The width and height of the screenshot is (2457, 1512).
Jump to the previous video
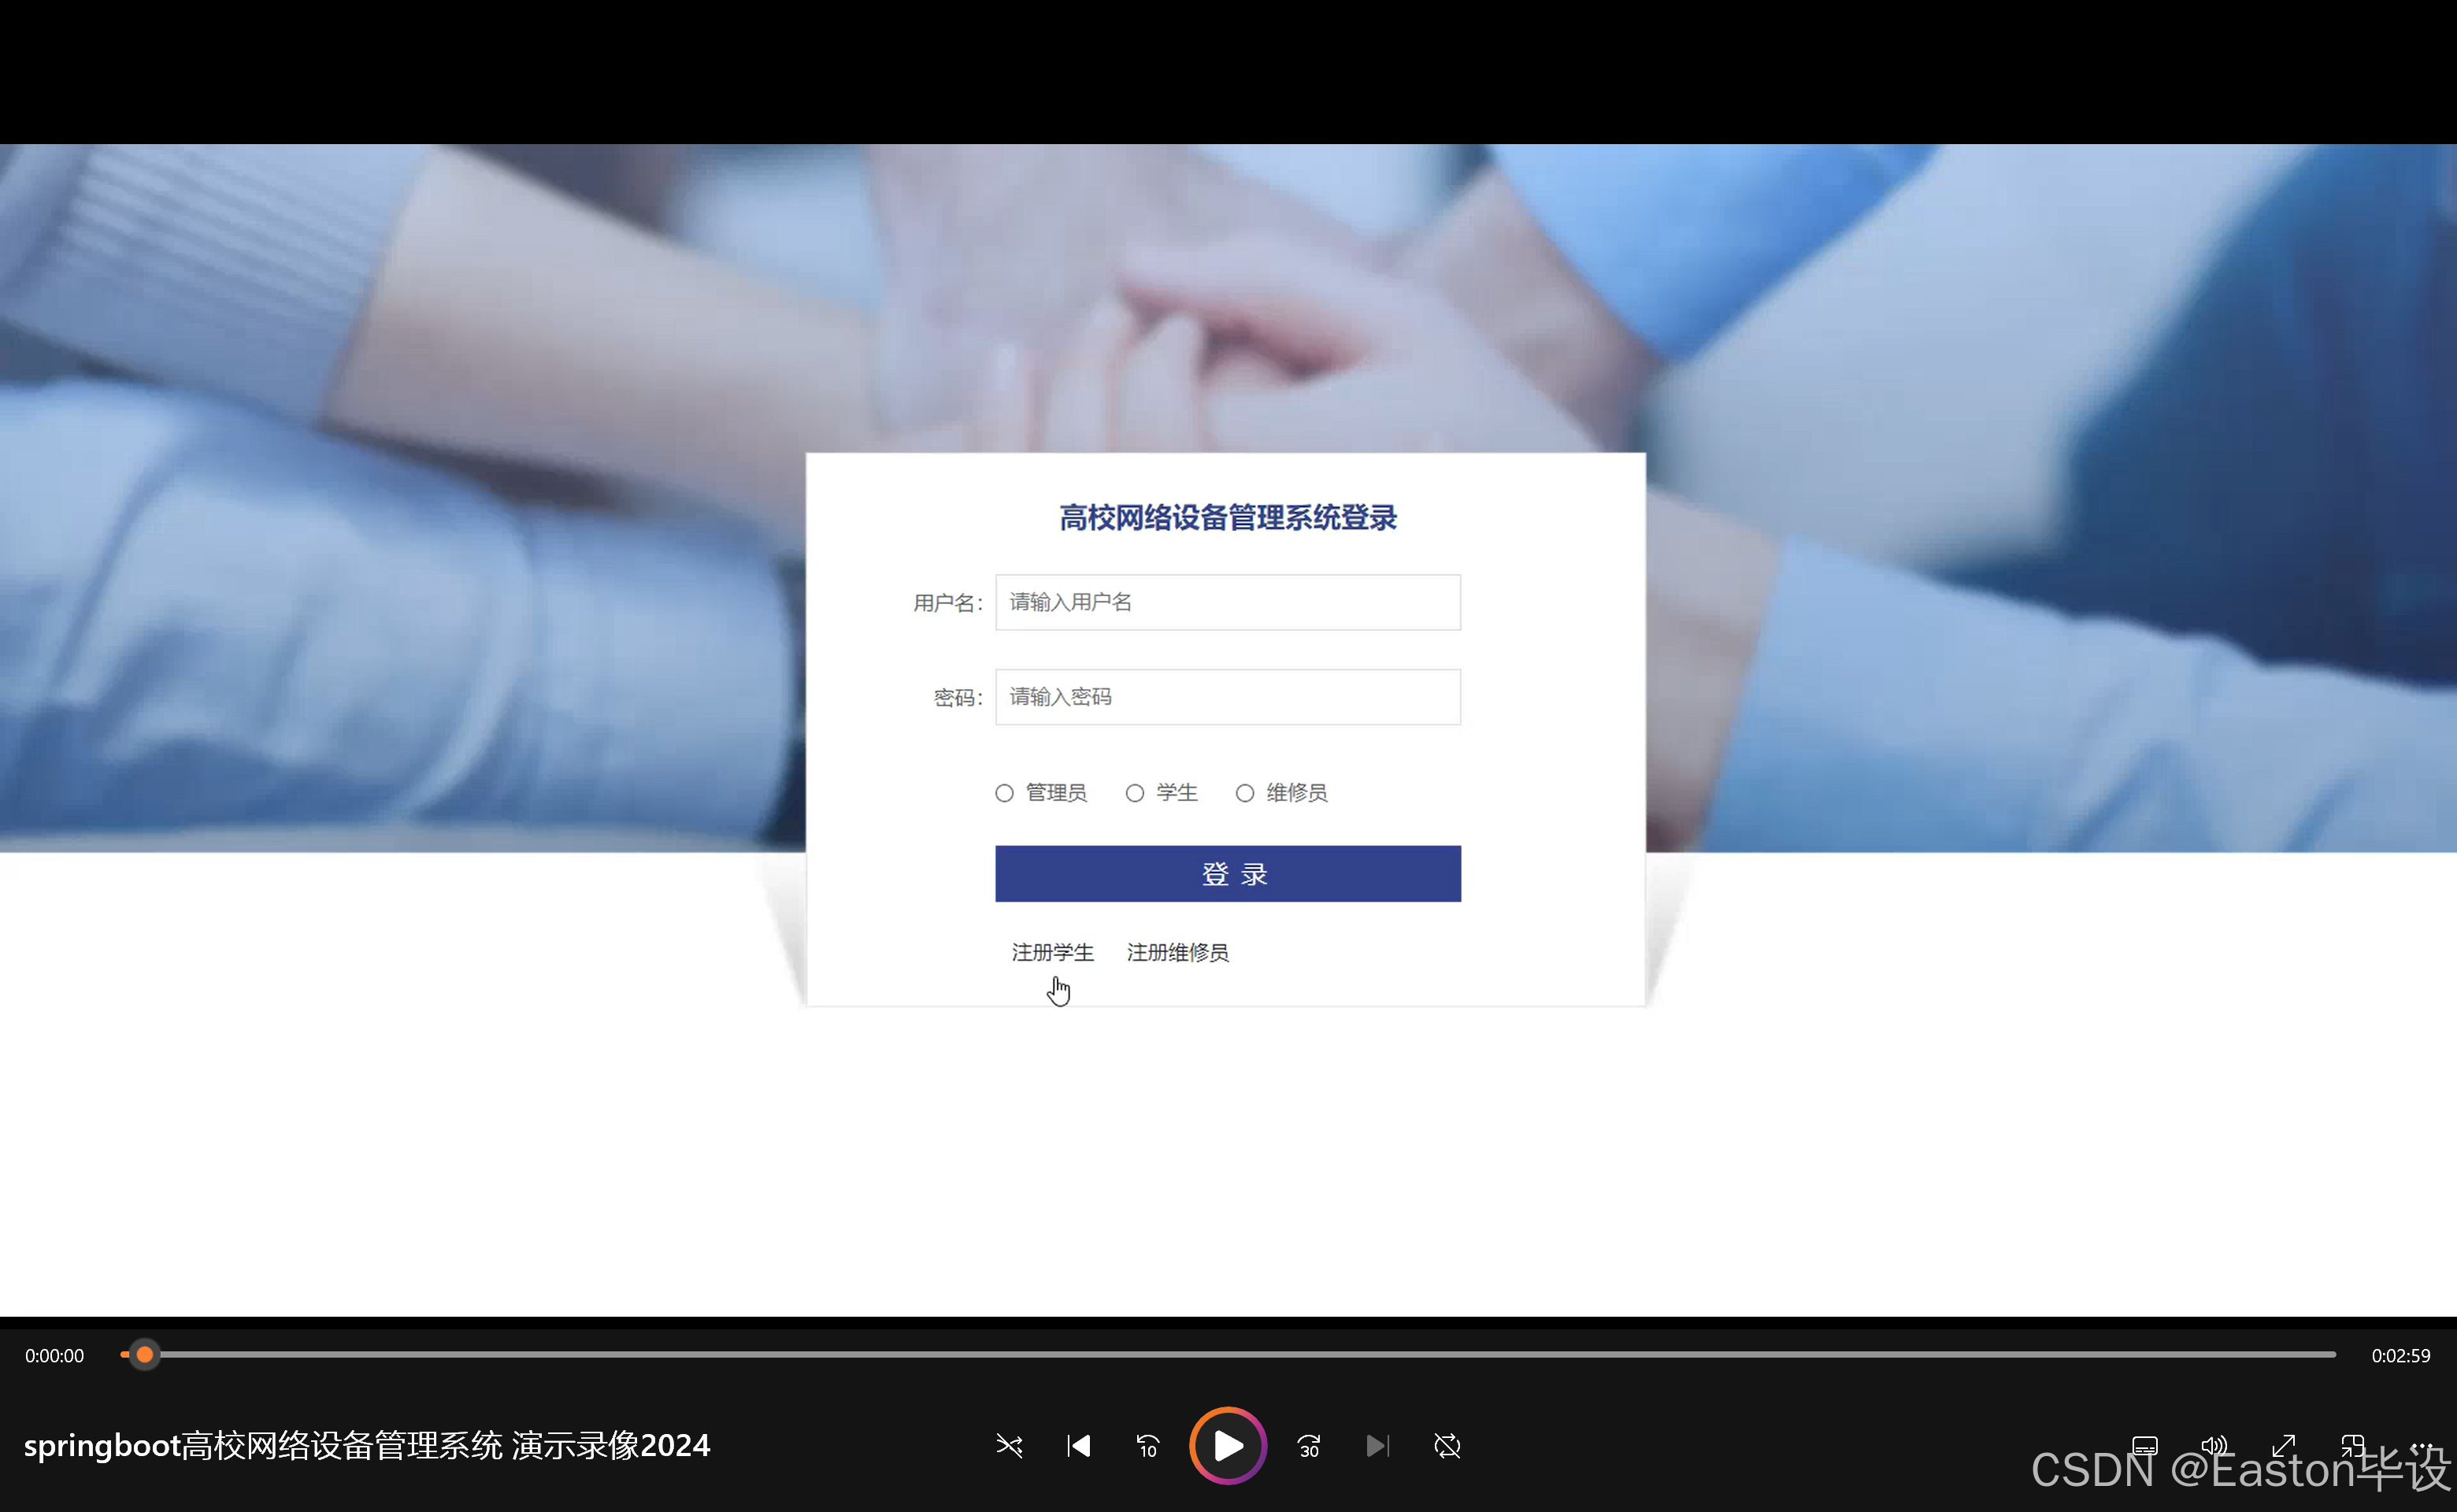(1078, 1446)
